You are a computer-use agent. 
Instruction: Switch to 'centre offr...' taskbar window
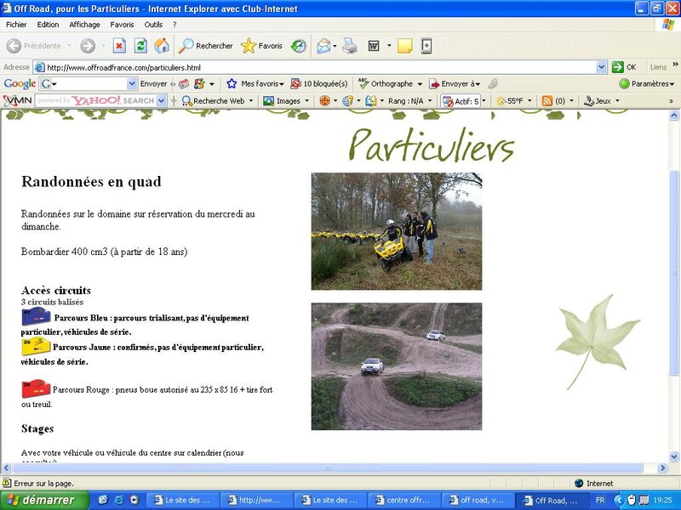[403, 500]
